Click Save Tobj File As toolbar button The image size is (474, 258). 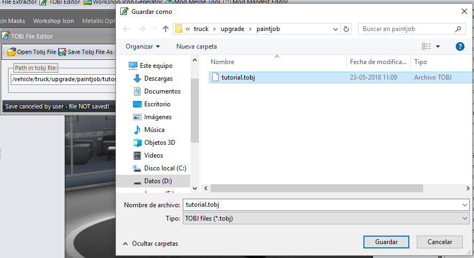tap(86, 52)
